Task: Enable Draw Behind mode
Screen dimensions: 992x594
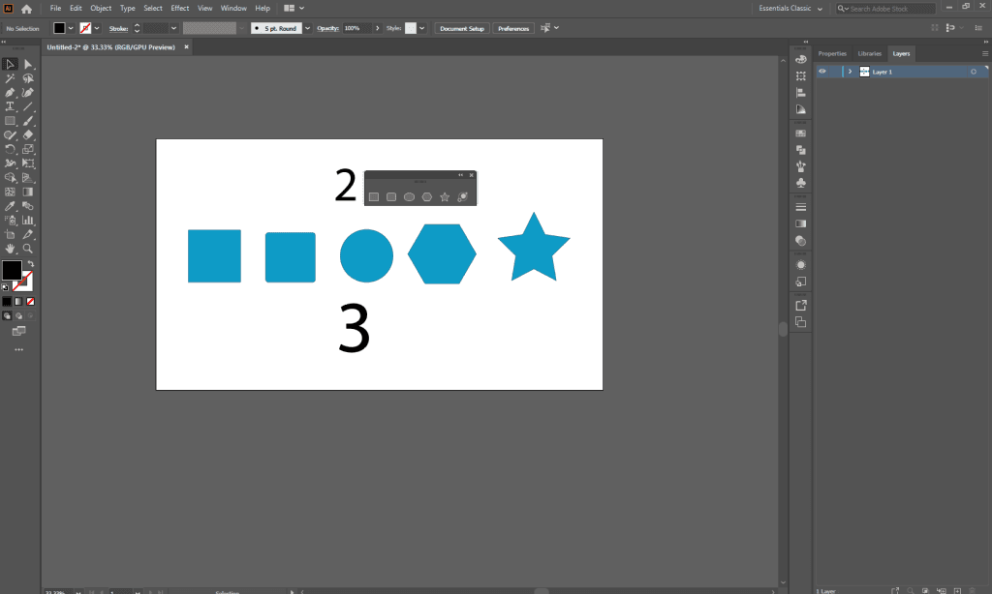Action: [18, 316]
